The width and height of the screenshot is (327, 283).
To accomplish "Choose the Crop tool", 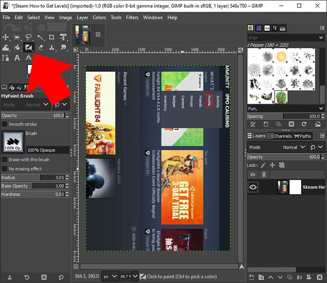I will [52, 37].
